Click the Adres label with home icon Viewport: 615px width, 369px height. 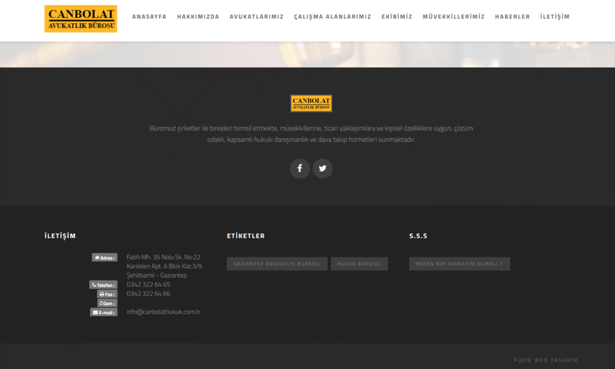(105, 257)
